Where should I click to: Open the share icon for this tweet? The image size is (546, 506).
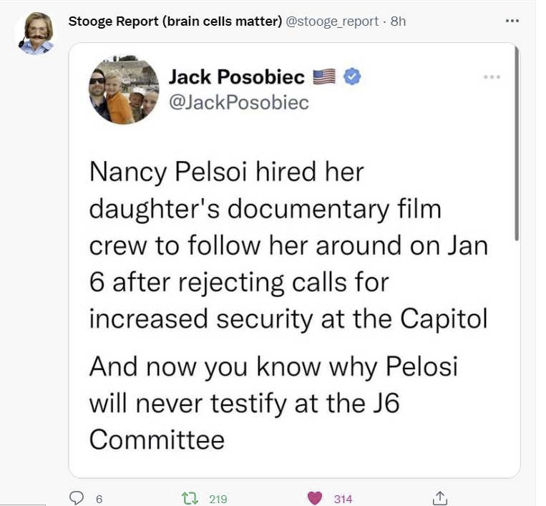pos(441,498)
